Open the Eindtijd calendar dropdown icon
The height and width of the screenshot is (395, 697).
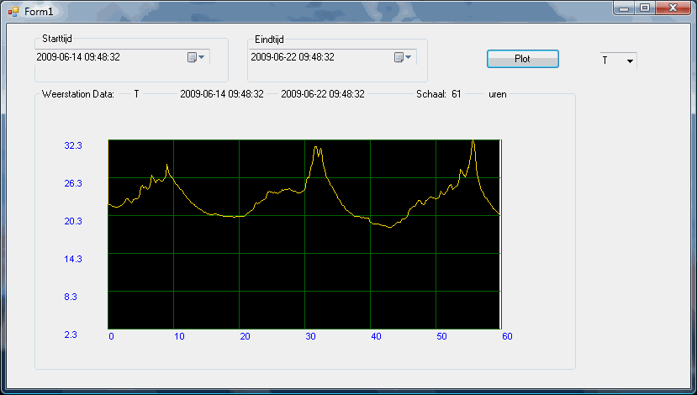pyautogui.click(x=403, y=57)
